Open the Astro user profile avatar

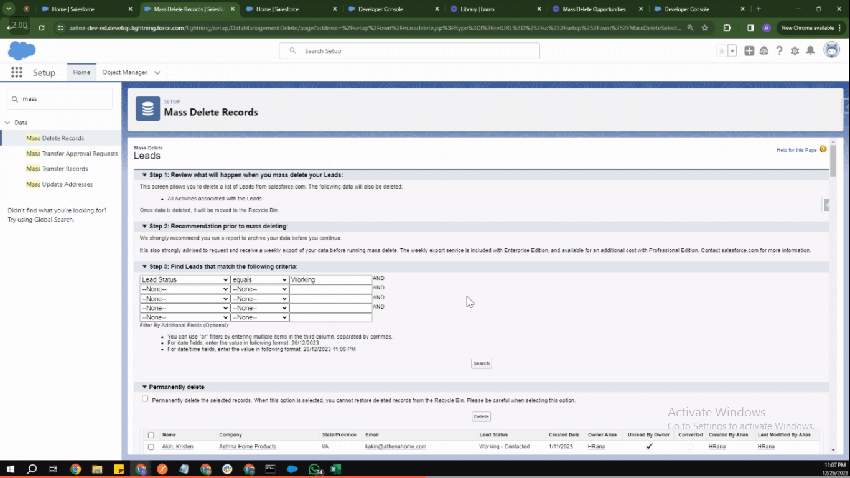pyautogui.click(x=832, y=50)
